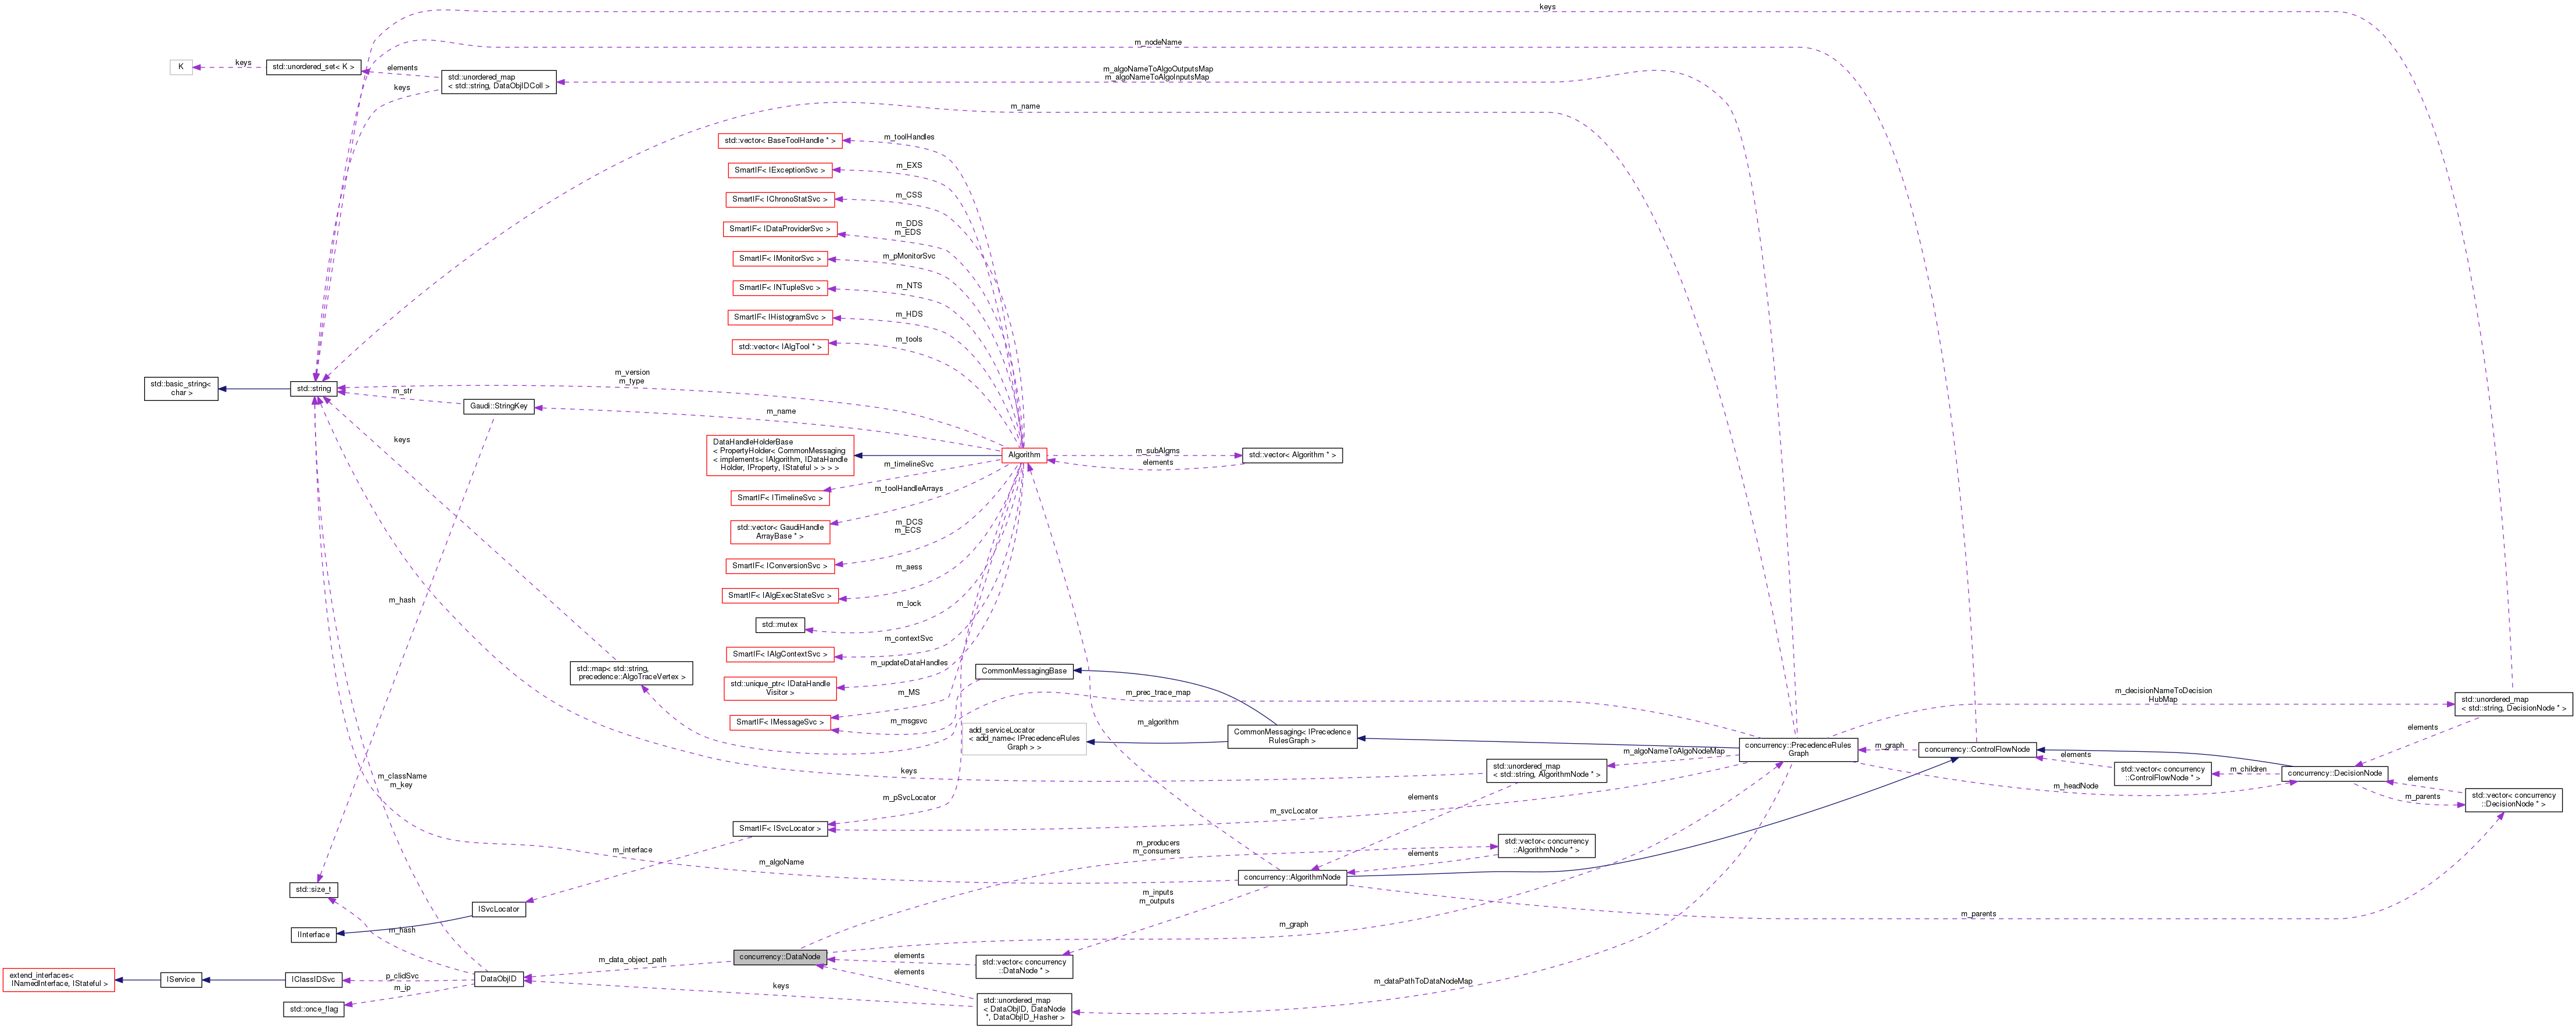The width and height of the screenshot is (2576, 1029).
Task: Open the DataObjID class node
Action: click(x=497, y=979)
